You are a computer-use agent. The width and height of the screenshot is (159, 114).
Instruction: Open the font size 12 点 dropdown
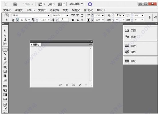coord(29,20)
